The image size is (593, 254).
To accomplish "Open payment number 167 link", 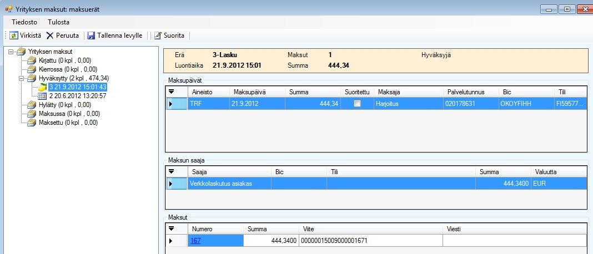I will pos(196,241).
